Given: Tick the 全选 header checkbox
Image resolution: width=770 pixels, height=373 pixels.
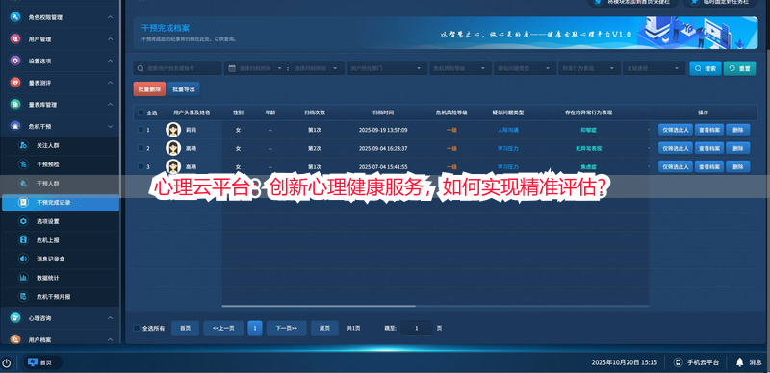Looking at the screenshot, I should click(x=141, y=112).
